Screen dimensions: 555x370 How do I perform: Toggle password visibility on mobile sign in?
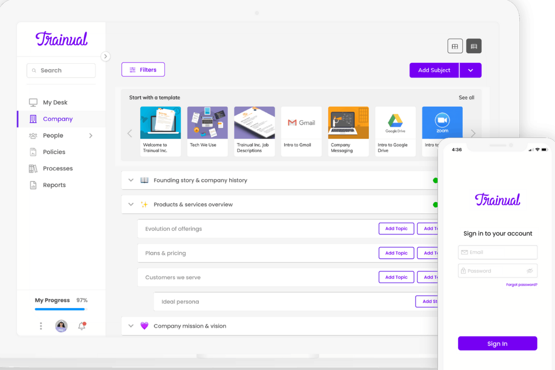[x=529, y=271]
